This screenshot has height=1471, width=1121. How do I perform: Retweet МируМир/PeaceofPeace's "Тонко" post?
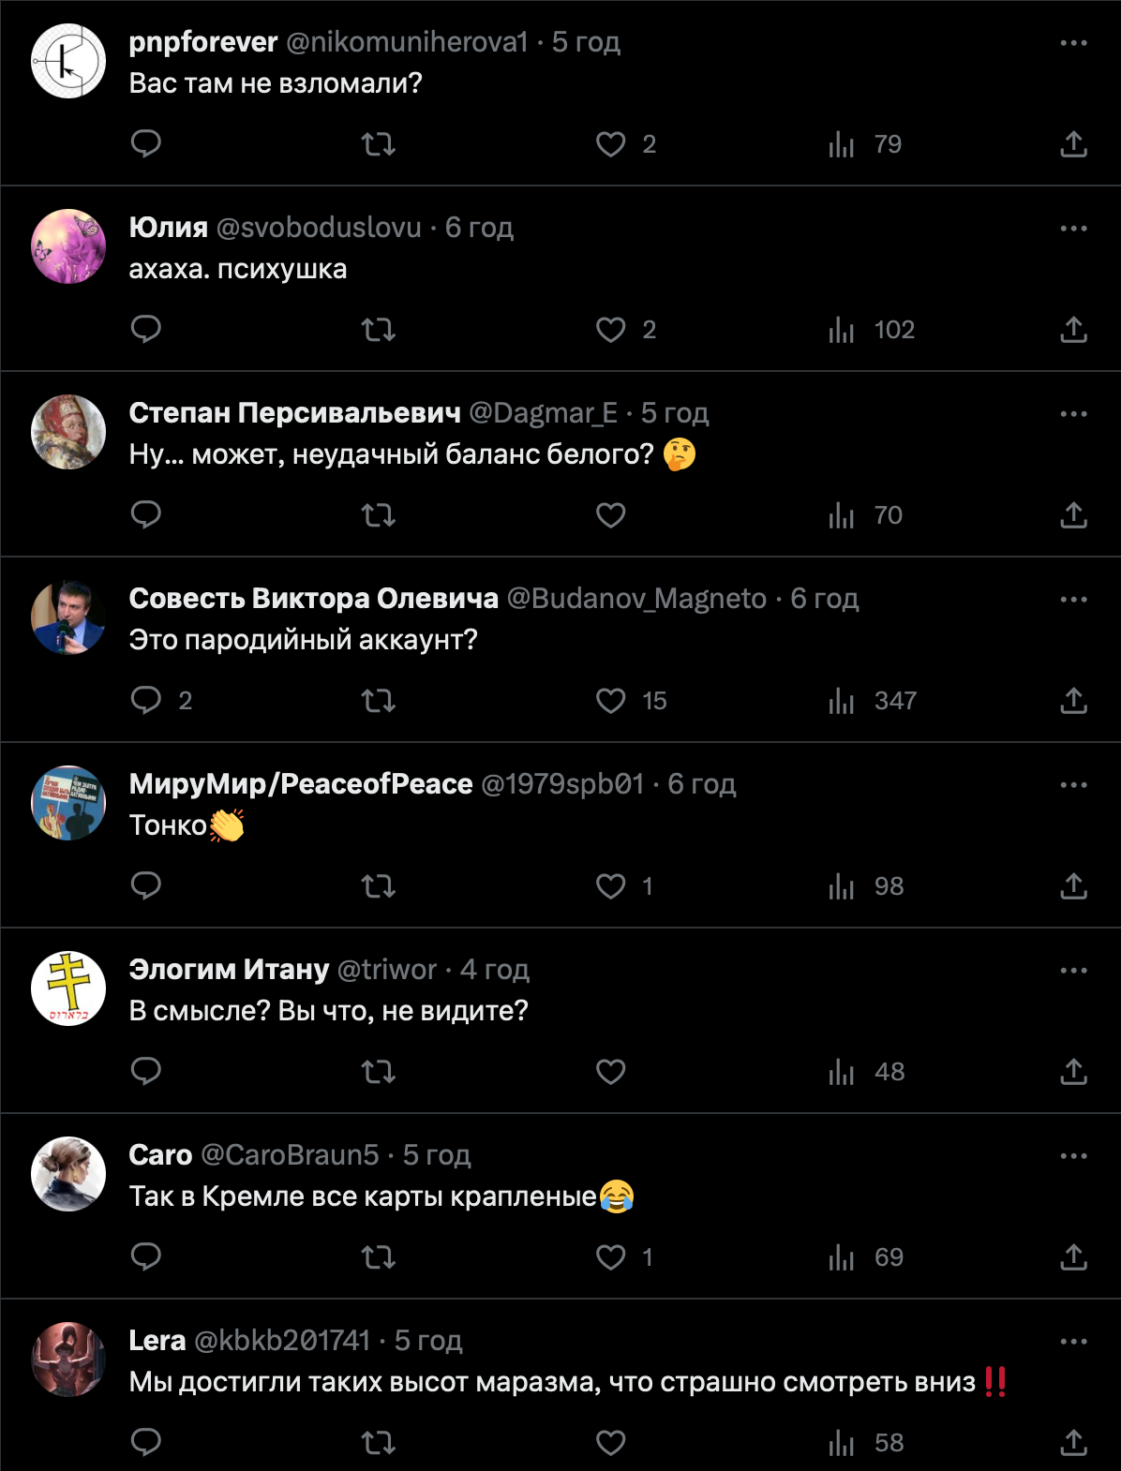(379, 886)
